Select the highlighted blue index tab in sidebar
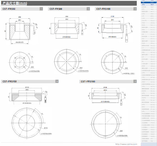This screenshot has height=146, width=157. click(148, 2)
